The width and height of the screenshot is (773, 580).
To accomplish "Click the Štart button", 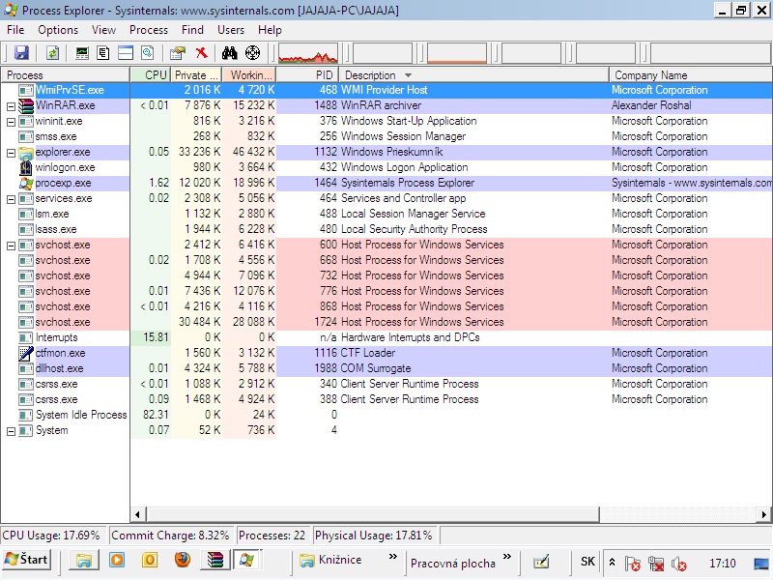I will click(x=27, y=560).
